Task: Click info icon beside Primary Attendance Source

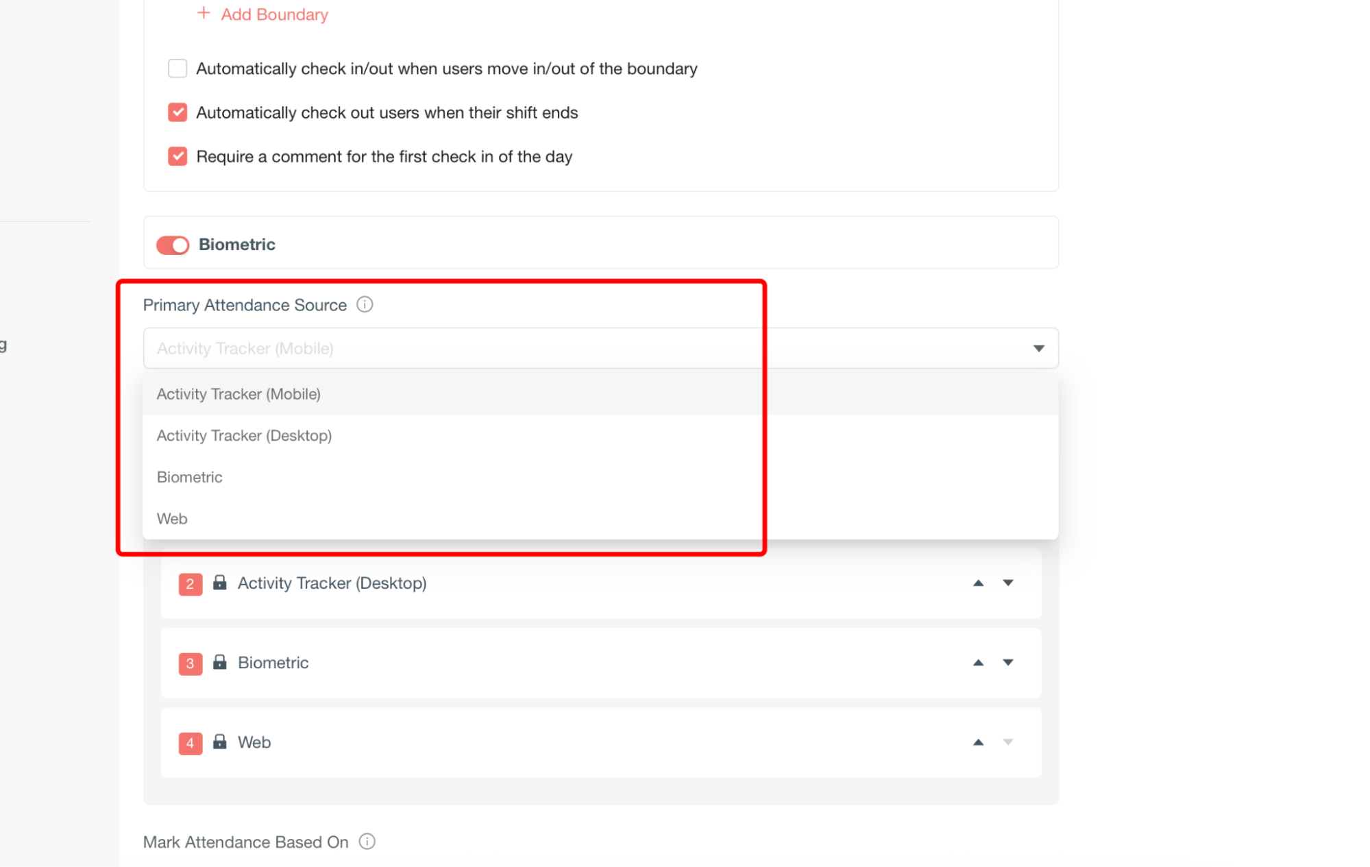Action: click(365, 304)
